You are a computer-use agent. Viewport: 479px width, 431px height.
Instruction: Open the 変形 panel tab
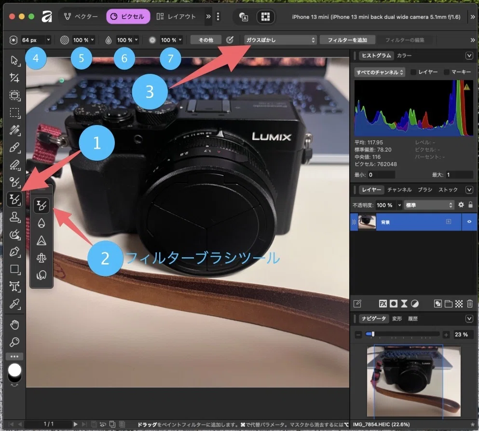click(x=397, y=319)
